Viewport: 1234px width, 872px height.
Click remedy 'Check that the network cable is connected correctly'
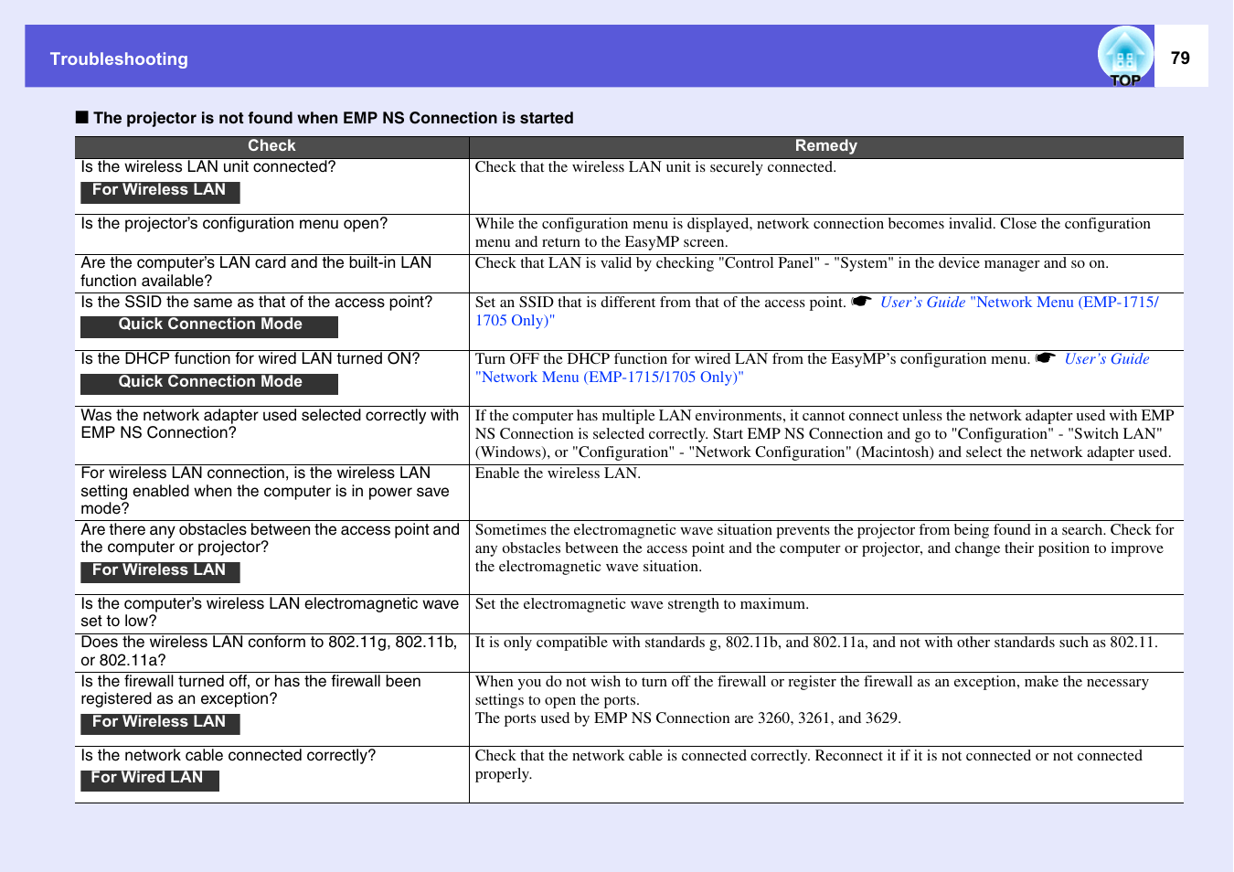pyautogui.click(x=809, y=765)
